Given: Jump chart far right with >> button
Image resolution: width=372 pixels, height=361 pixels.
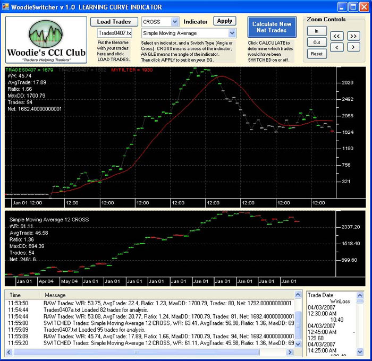Looking at the screenshot, I should coord(353,36).
